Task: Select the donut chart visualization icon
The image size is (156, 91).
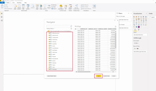Action: [143, 21]
